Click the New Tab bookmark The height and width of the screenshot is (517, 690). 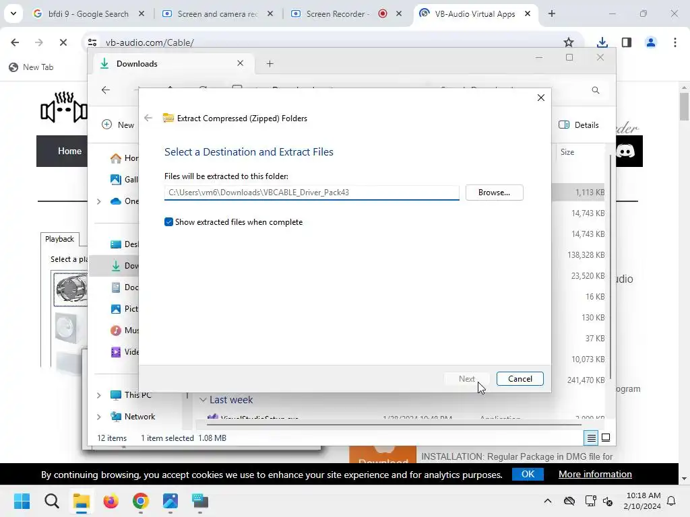(x=31, y=67)
